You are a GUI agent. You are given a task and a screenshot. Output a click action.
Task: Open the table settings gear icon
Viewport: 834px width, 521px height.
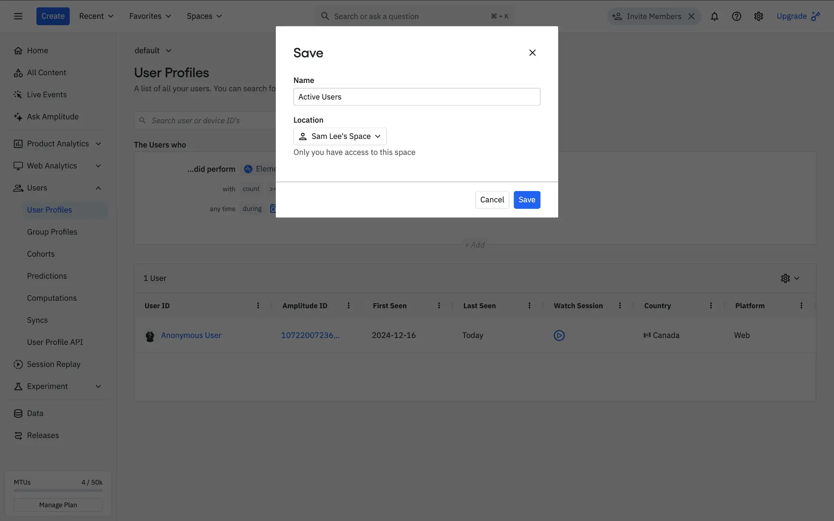(x=785, y=278)
